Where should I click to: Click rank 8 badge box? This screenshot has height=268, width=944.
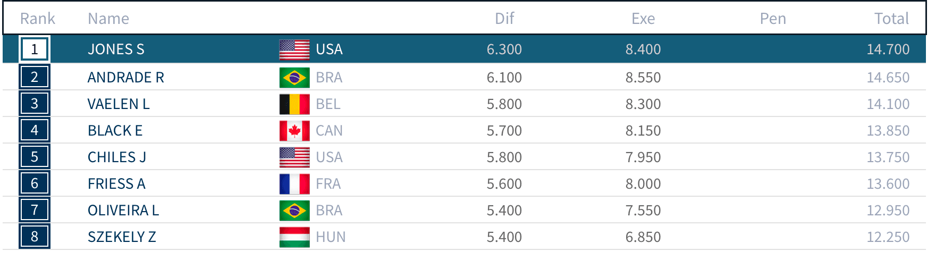click(x=35, y=237)
